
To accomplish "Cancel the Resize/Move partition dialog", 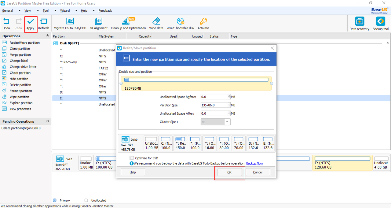I will tap(258, 172).
